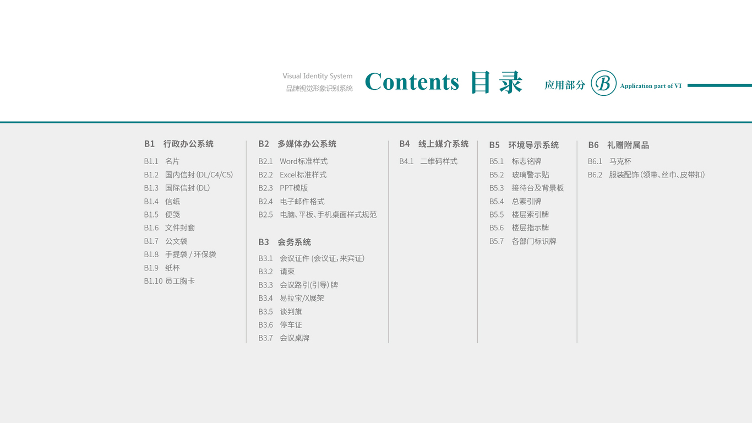
Task: Select entry 'B3.2 请柬'
Action: (x=276, y=272)
